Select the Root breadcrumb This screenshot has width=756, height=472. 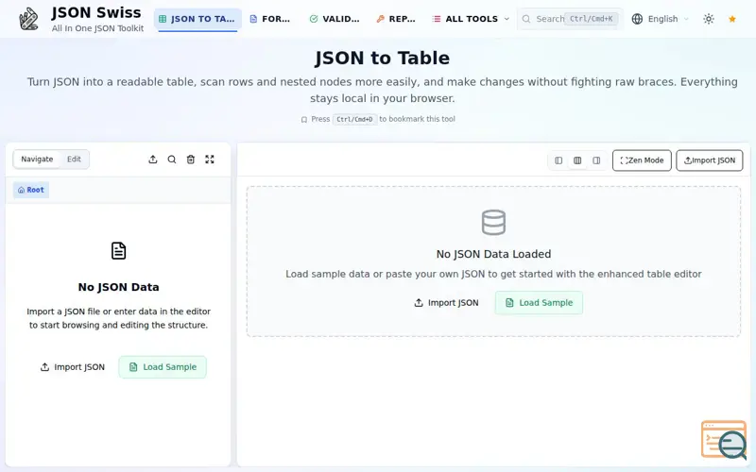(x=31, y=190)
